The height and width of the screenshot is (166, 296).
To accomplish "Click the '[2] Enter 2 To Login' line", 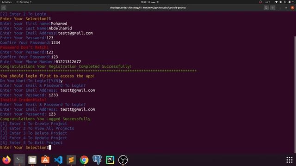I will coord(23,14).
